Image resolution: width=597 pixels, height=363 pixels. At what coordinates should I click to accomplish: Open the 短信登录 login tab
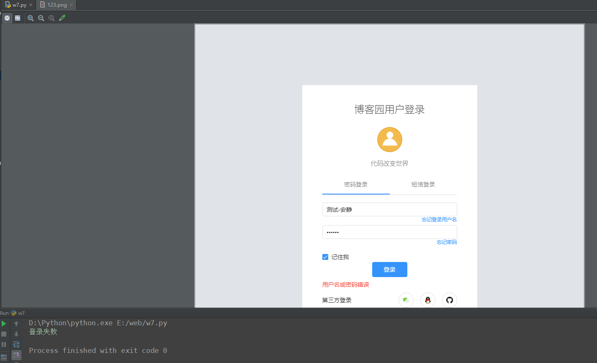[423, 184]
